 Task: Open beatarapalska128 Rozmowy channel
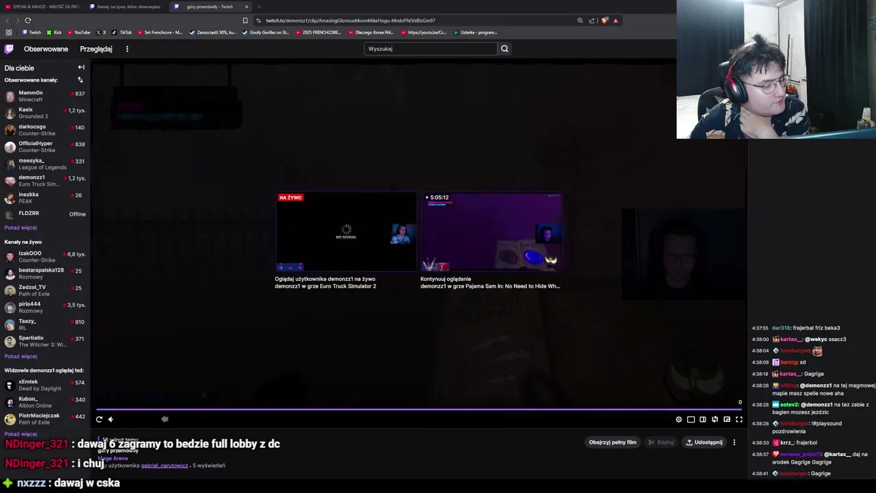coord(44,273)
